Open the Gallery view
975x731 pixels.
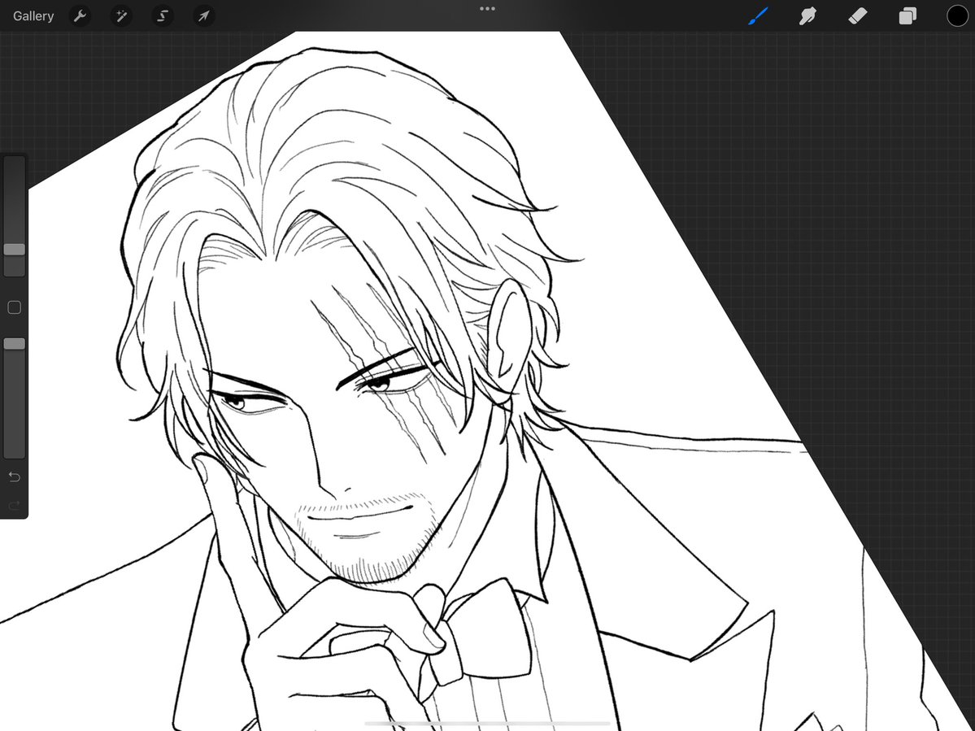33,16
